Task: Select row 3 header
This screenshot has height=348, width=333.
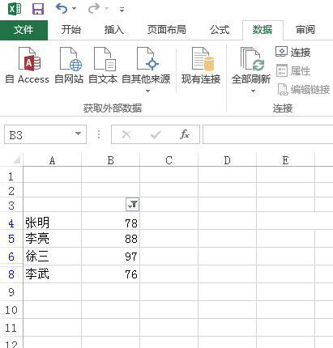Action: coord(11,205)
